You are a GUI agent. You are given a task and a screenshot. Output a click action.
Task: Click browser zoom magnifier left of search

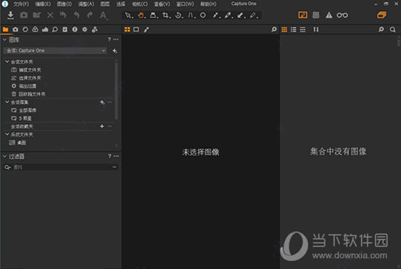point(381,30)
